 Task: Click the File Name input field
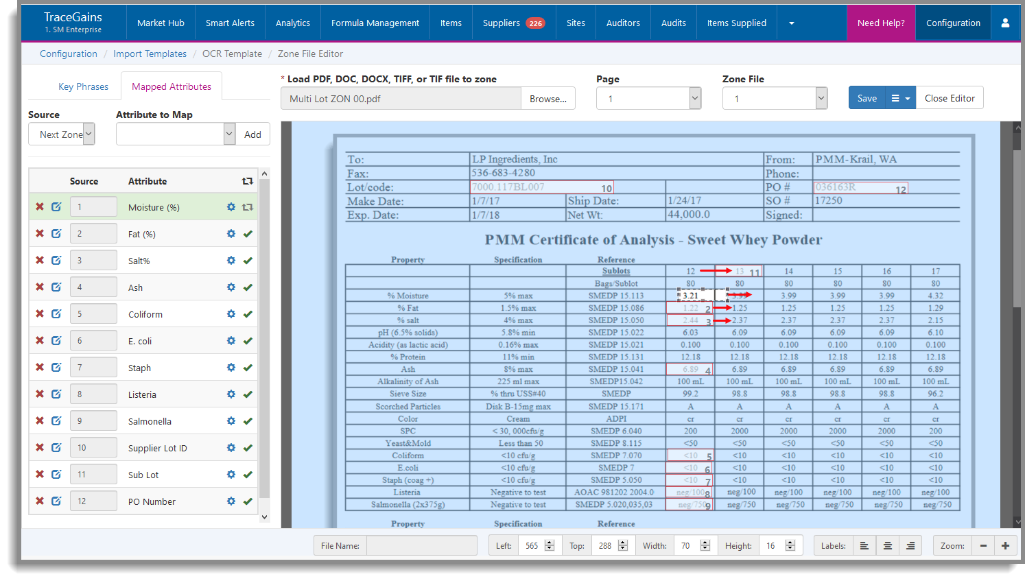[422, 545]
